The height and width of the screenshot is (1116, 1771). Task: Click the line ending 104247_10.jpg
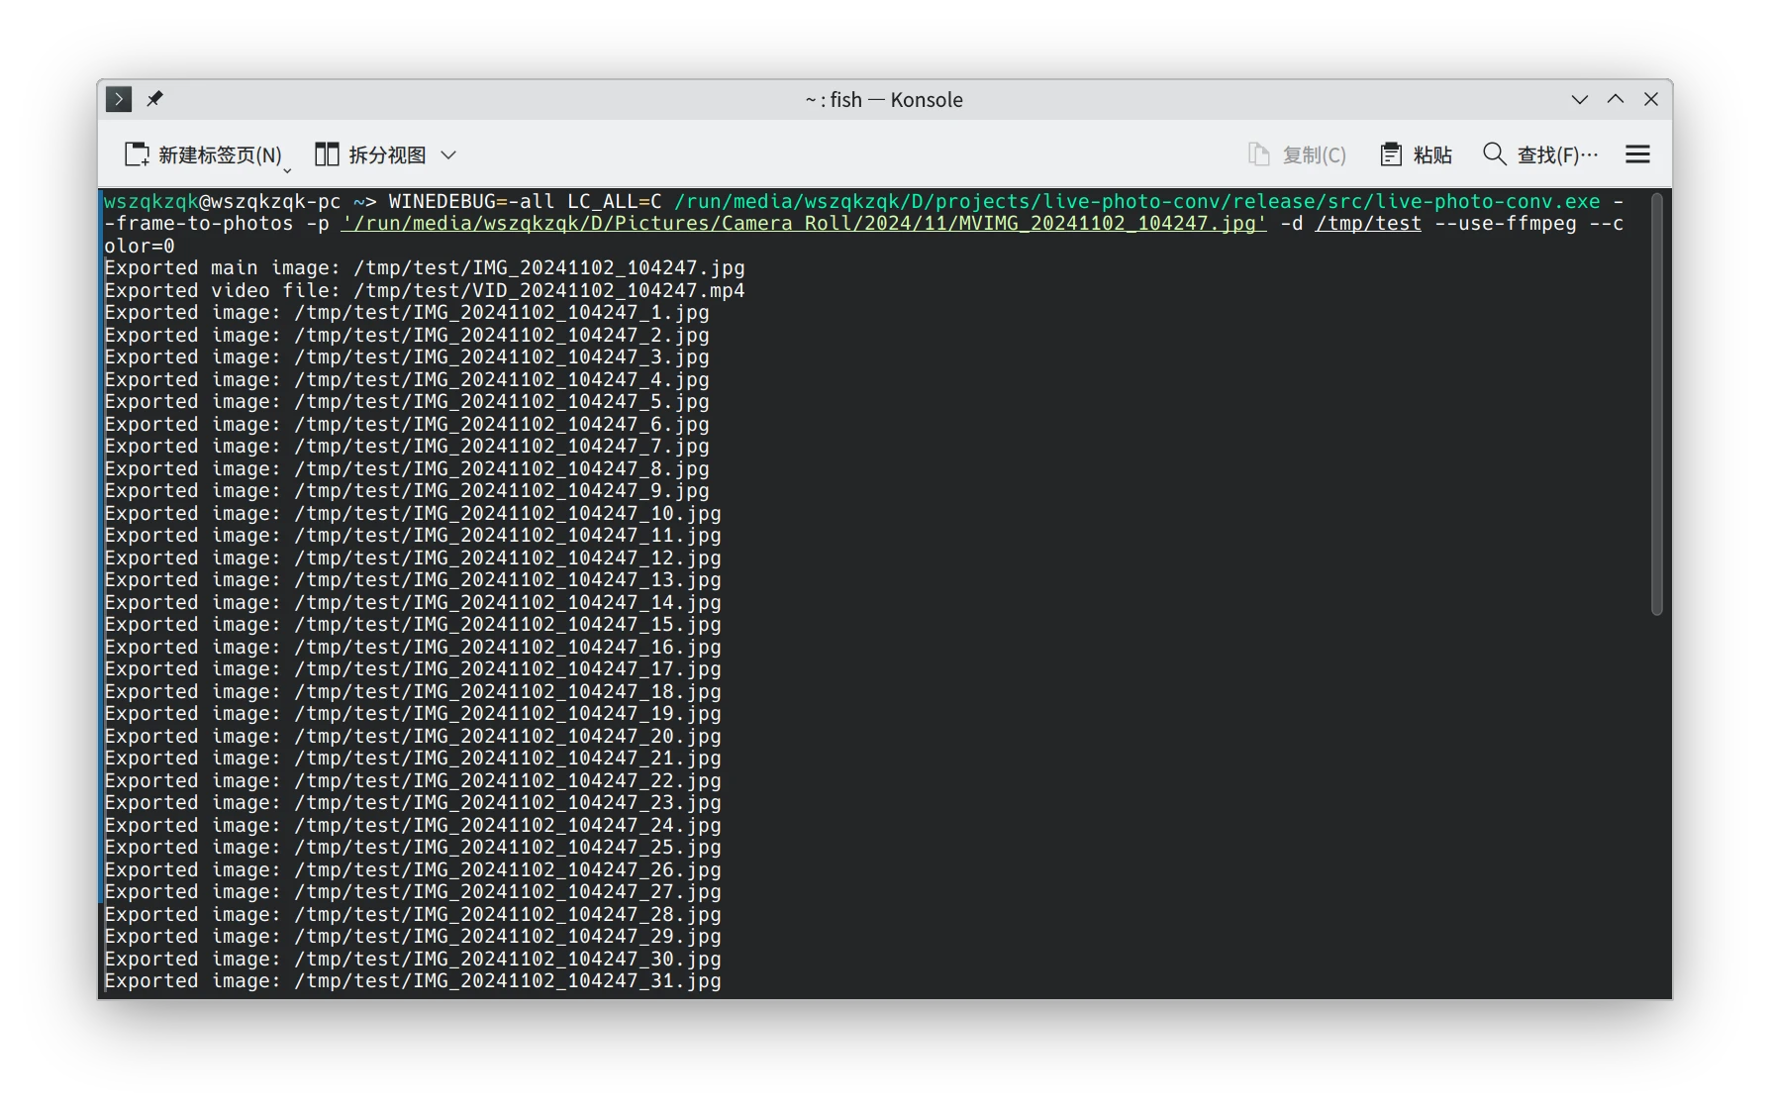[x=413, y=514]
